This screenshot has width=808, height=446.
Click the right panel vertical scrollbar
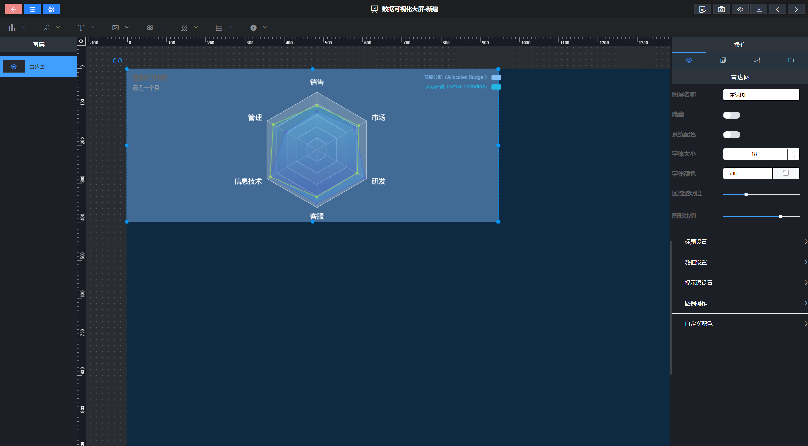click(671, 308)
